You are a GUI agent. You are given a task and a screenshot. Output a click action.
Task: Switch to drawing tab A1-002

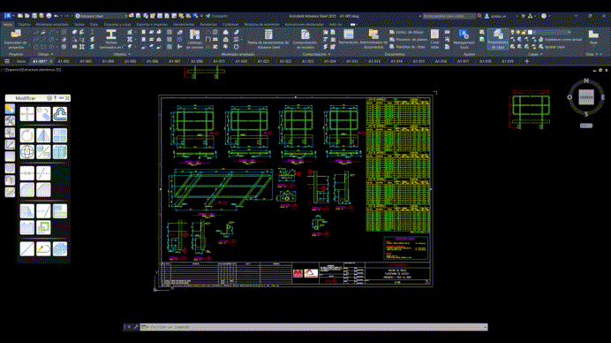pos(64,61)
